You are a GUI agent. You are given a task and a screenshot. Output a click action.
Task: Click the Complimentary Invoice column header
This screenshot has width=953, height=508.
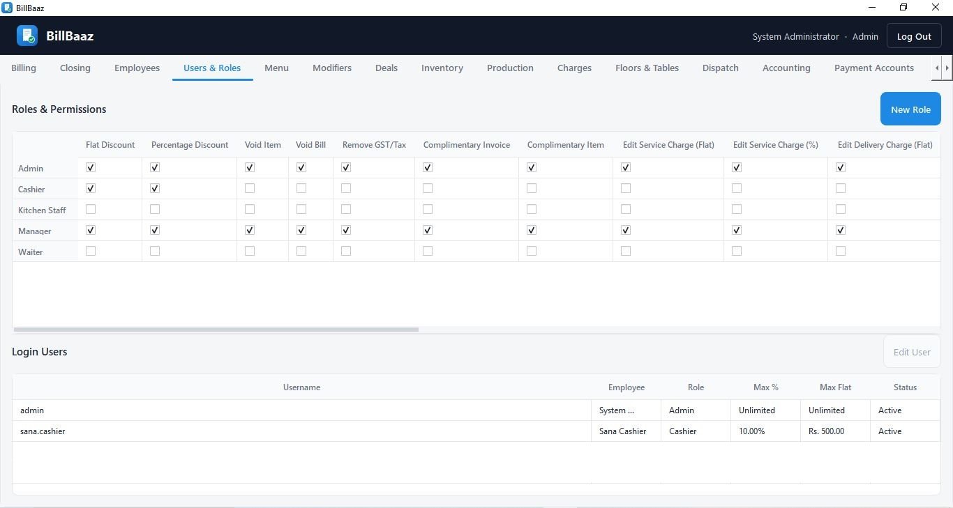click(467, 145)
